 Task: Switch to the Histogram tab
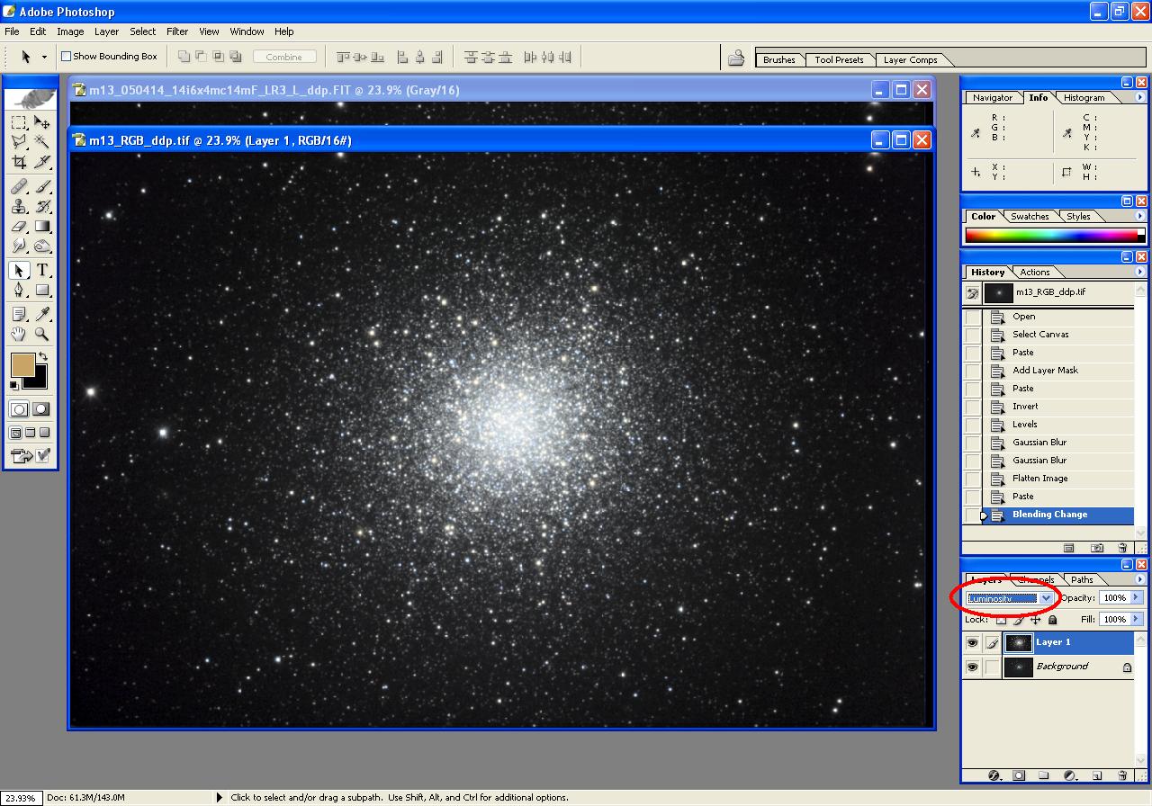1084,97
